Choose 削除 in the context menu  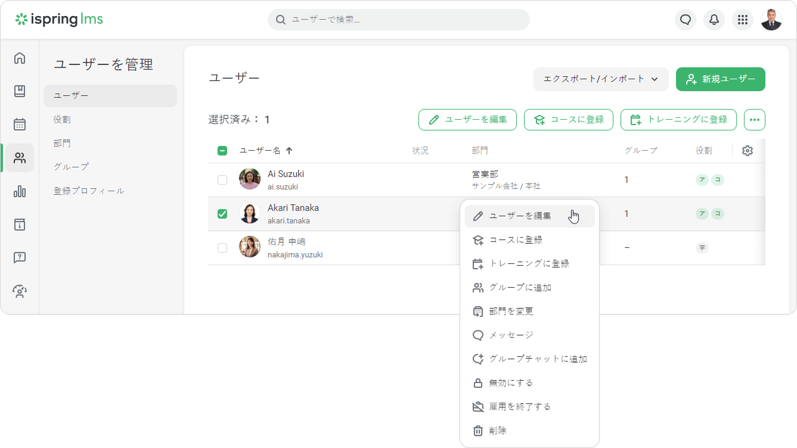tap(497, 431)
